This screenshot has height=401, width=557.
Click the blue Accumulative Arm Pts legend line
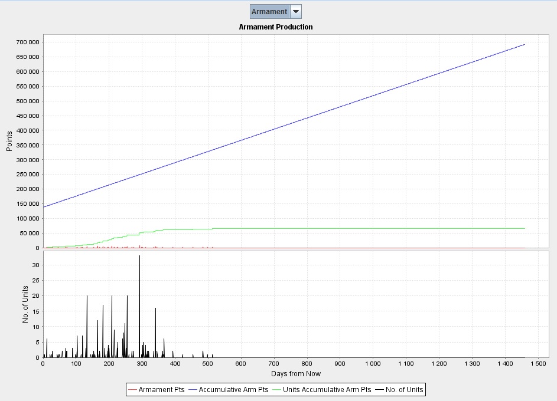click(193, 390)
